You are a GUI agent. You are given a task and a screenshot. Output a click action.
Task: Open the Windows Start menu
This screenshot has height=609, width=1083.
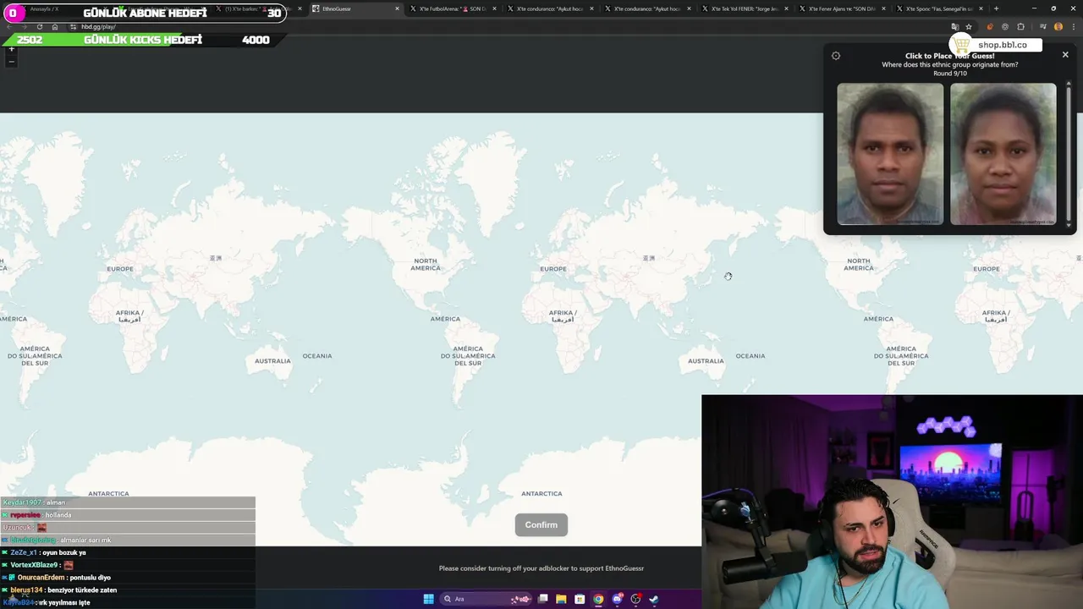[x=428, y=599]
